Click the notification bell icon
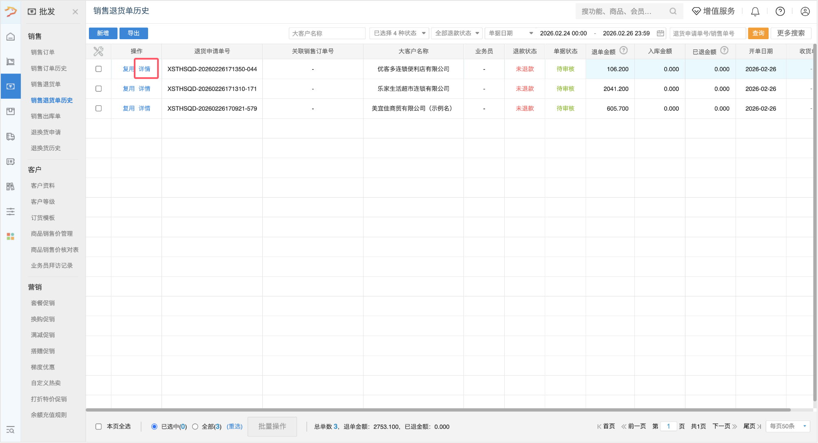This screenshot has width=818, height=443. [755, 11]
